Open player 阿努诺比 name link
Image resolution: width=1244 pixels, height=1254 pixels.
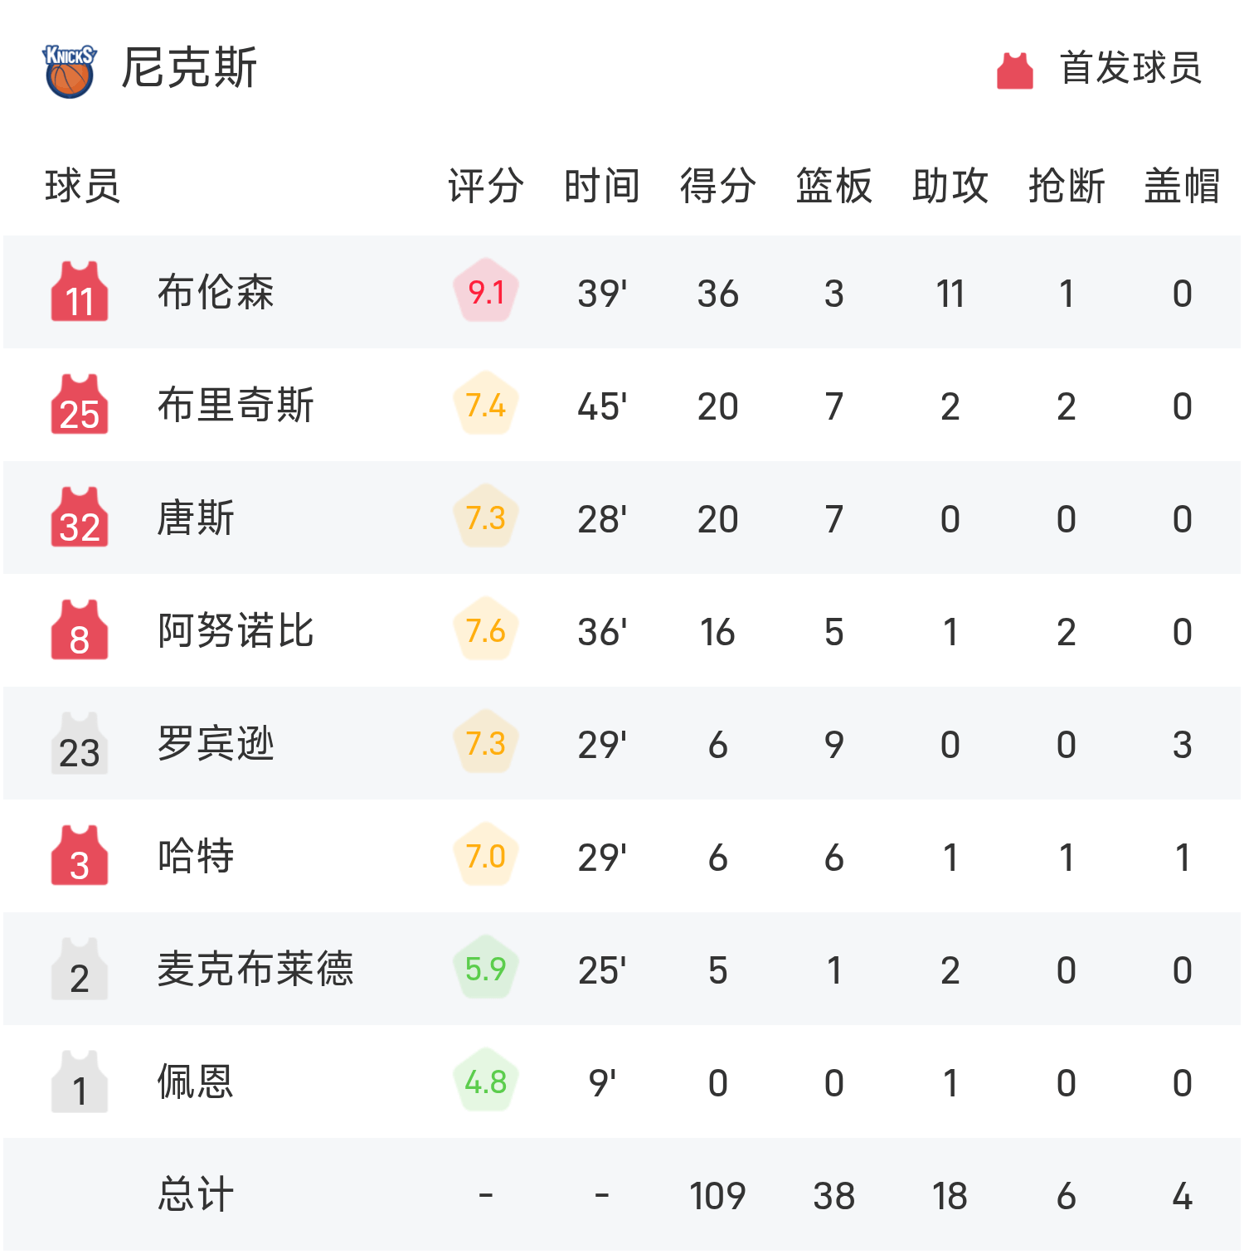[236, 630]
